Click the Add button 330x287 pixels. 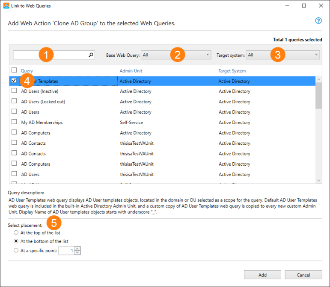coord(262,275)
